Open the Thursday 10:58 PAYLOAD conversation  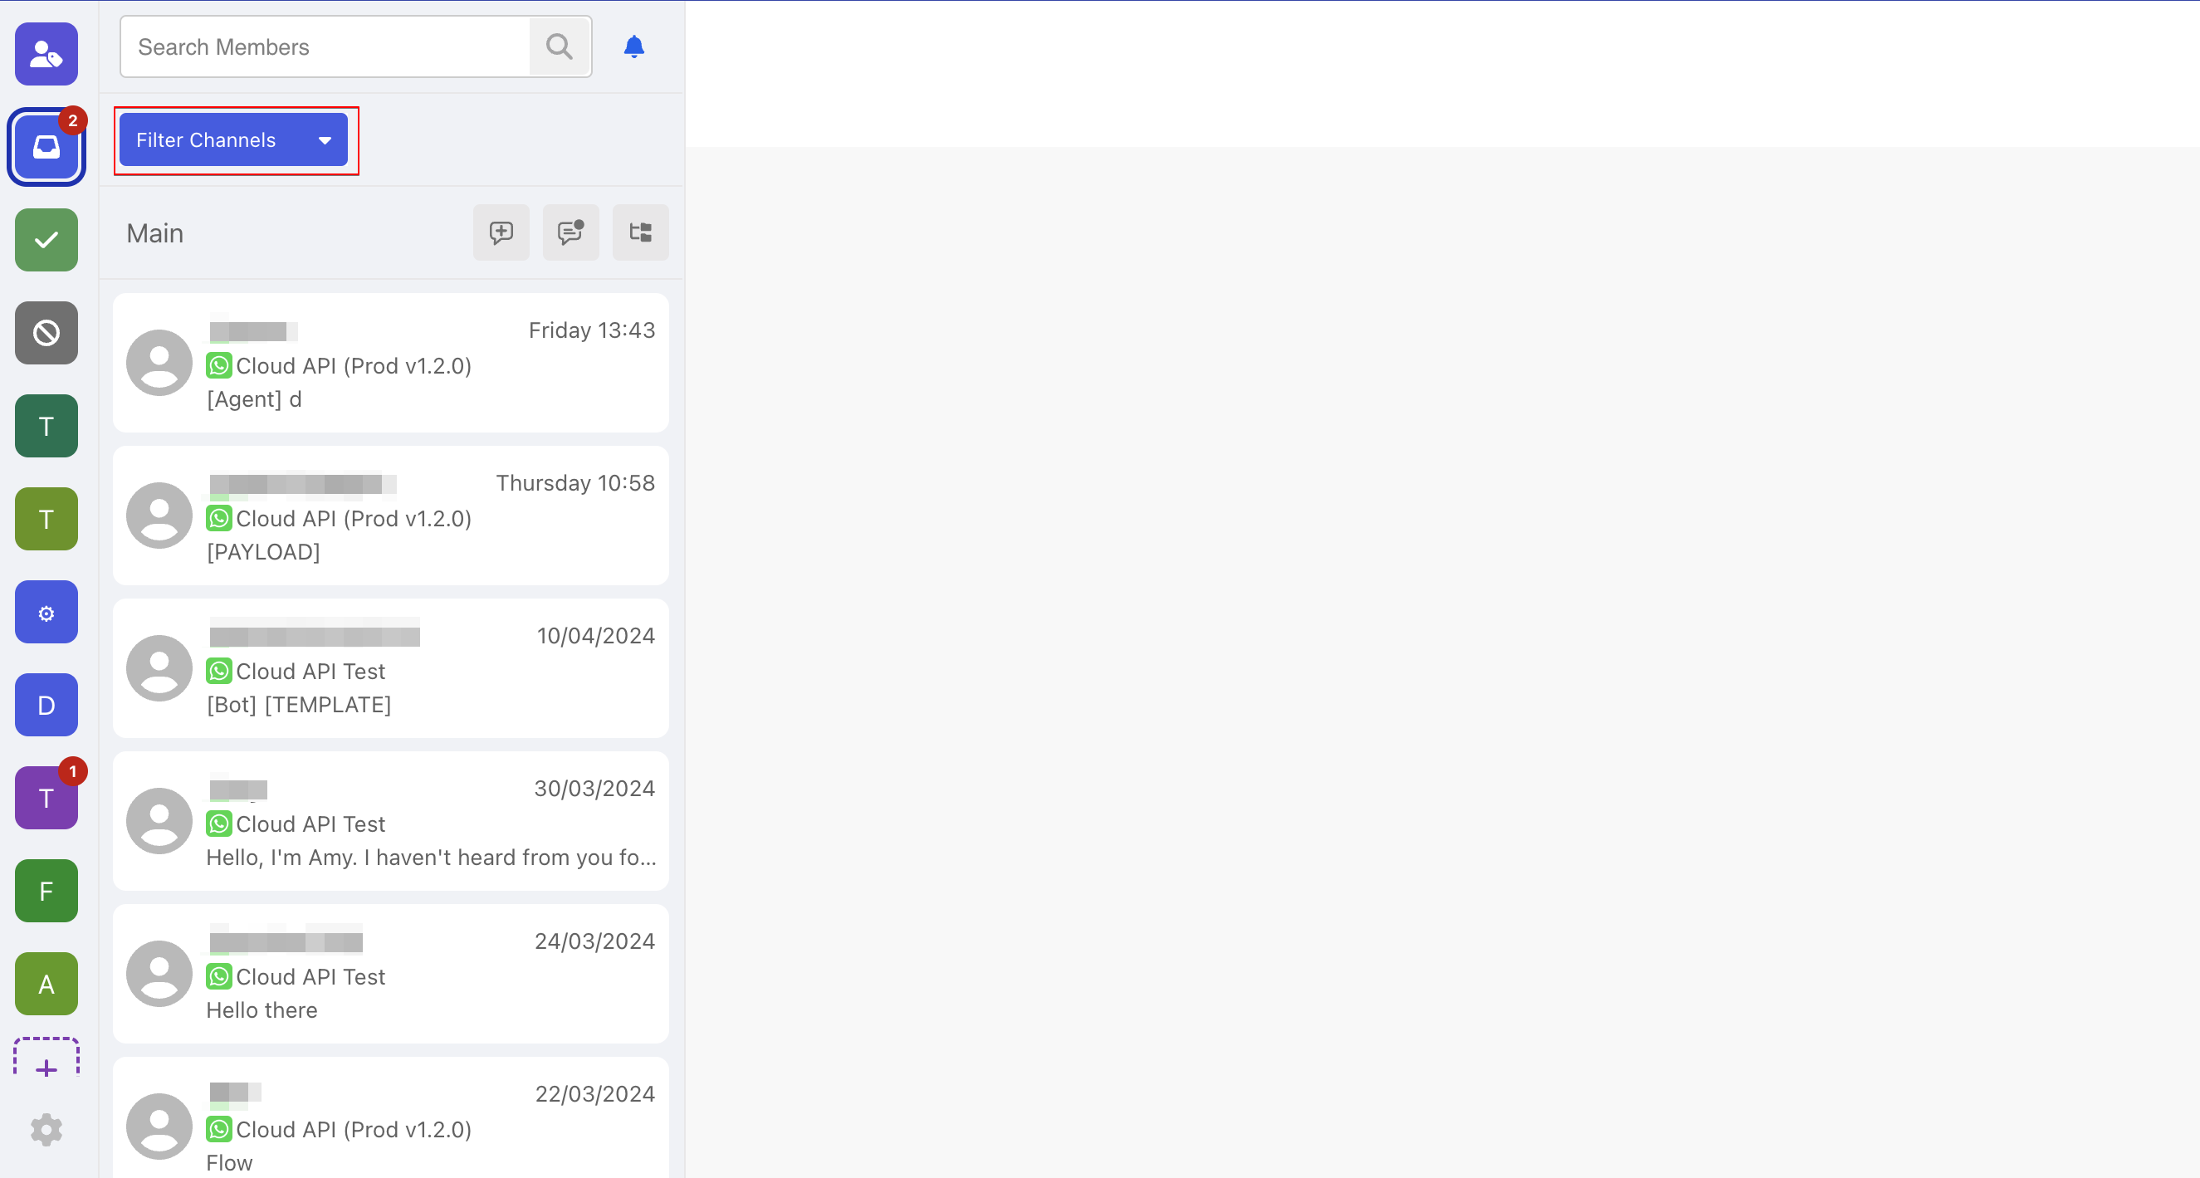390,515
